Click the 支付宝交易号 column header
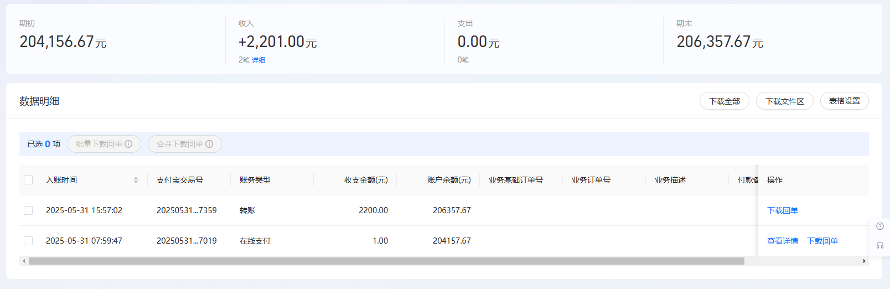The height and width of the screenshot is (289, 890). click(180, 180)
